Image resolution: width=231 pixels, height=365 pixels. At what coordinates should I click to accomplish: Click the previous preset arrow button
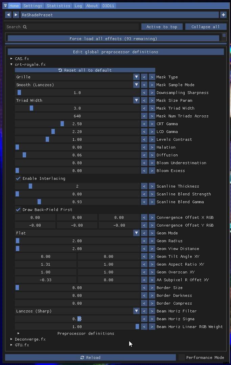point(8,15)
